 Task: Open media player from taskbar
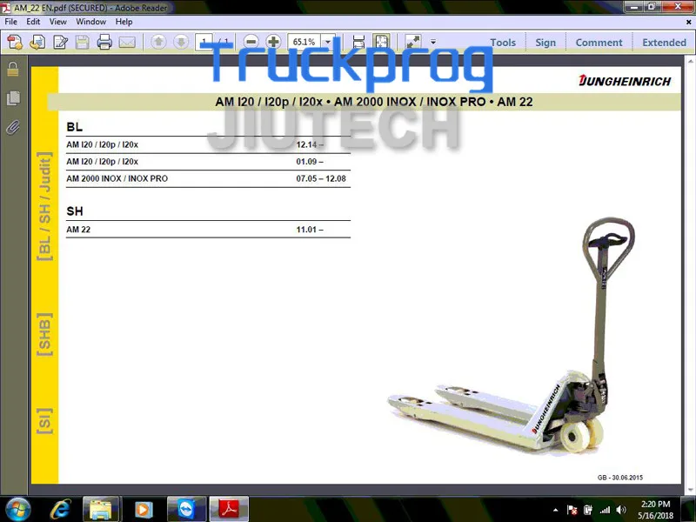(x=143, y=509)
